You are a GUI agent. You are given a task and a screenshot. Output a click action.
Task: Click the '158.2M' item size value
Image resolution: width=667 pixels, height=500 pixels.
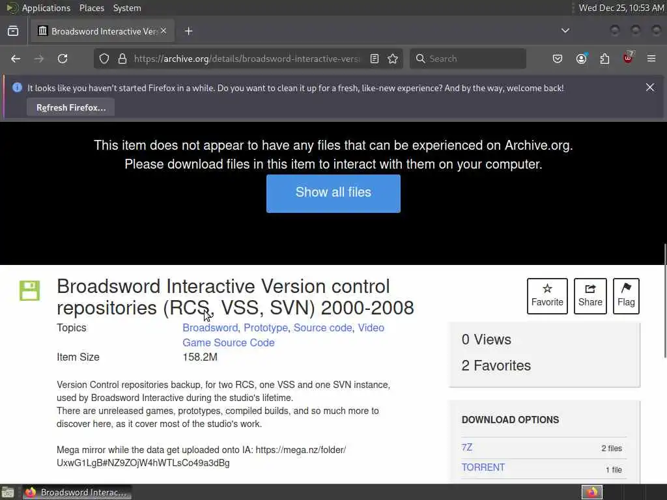point(200,357)
